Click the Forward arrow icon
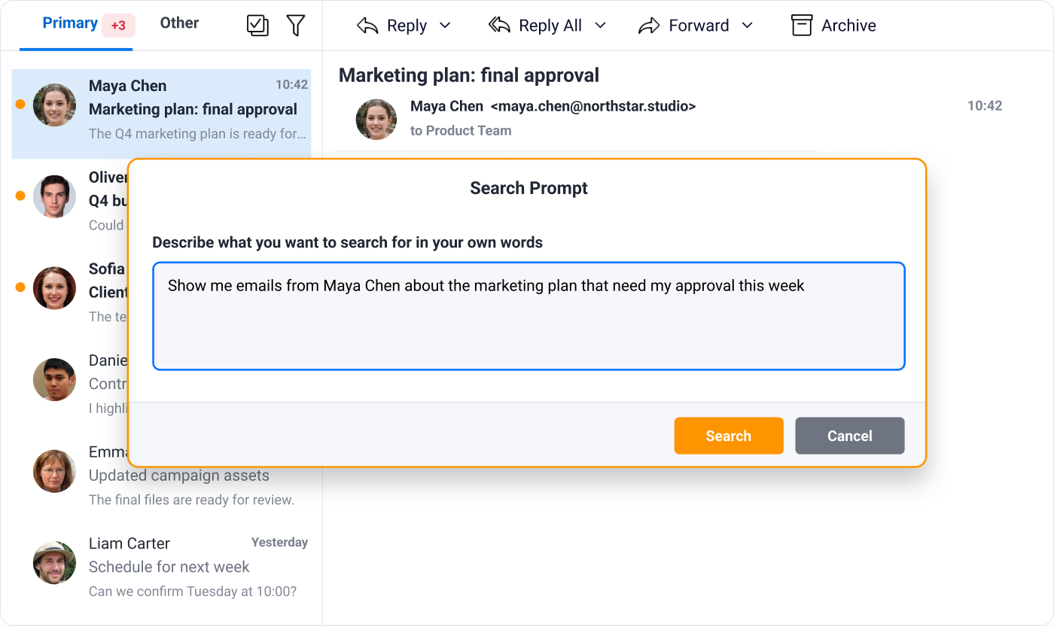Image resolution: width=1054 pixels, height=626 pixels. (649, 26)
